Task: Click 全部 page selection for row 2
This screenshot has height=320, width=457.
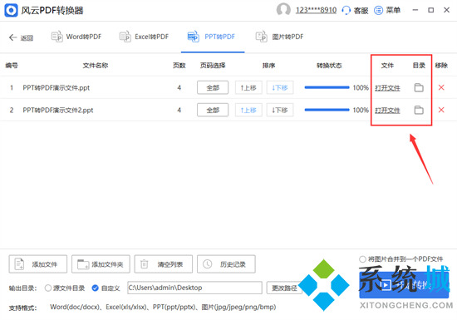Action: tap(213, 110)
